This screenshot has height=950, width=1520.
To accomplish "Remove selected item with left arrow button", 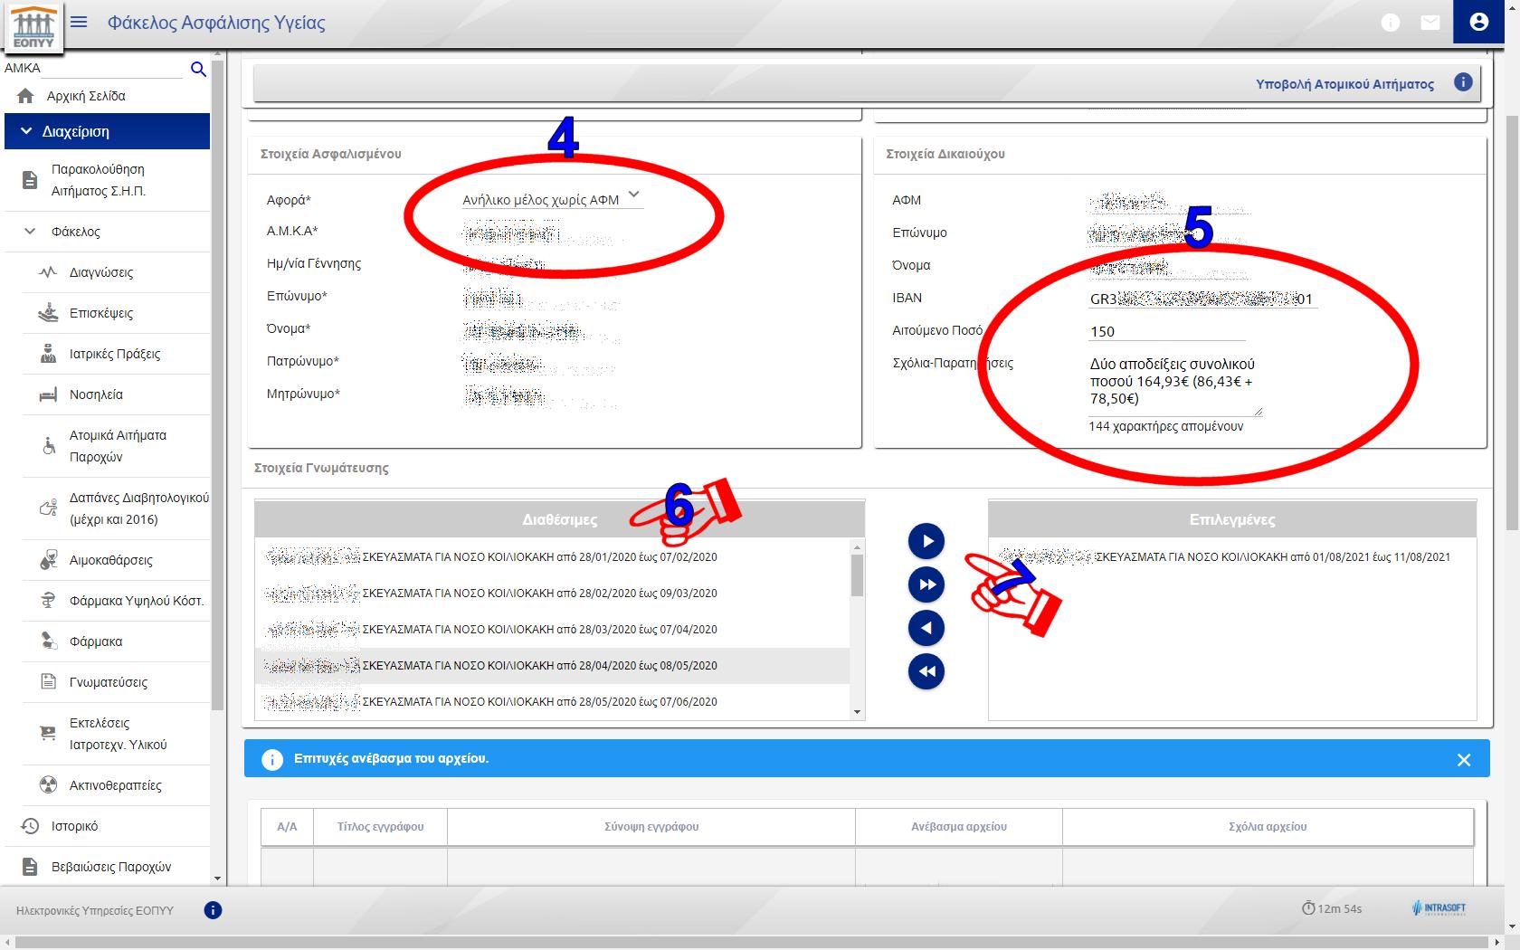I will (926, 628).
